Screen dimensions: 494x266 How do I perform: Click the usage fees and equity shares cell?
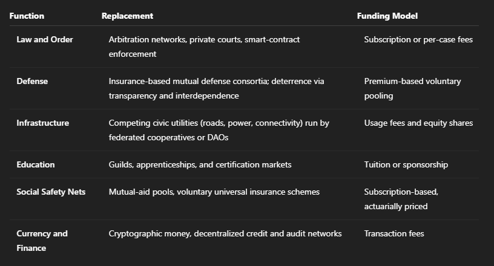(x=418, y=123)
